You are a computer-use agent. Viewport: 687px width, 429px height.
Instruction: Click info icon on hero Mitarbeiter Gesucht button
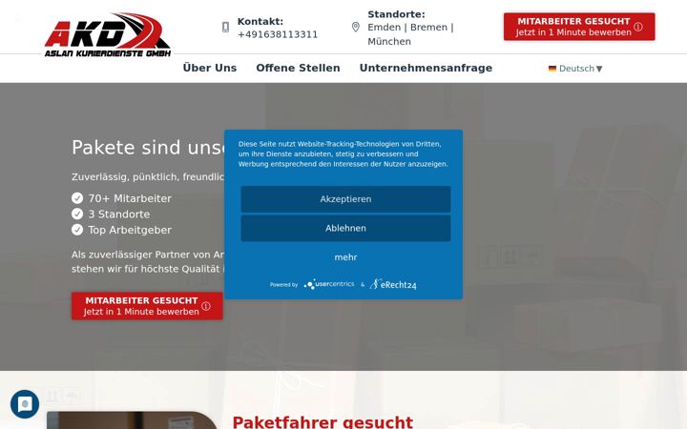(206, 306)
